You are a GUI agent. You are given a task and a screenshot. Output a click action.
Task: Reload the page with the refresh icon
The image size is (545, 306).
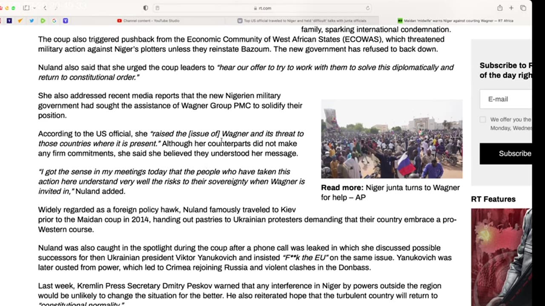pyautogui.click(x=367, y=8)
